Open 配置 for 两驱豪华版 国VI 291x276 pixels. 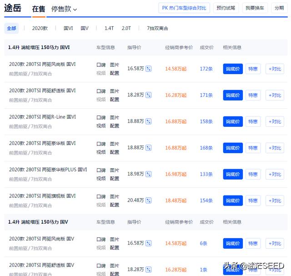tap(114, 152)
